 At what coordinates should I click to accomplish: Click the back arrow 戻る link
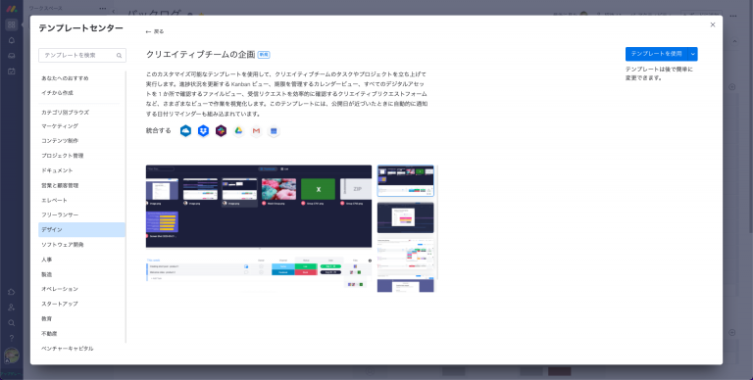[155, 31]
